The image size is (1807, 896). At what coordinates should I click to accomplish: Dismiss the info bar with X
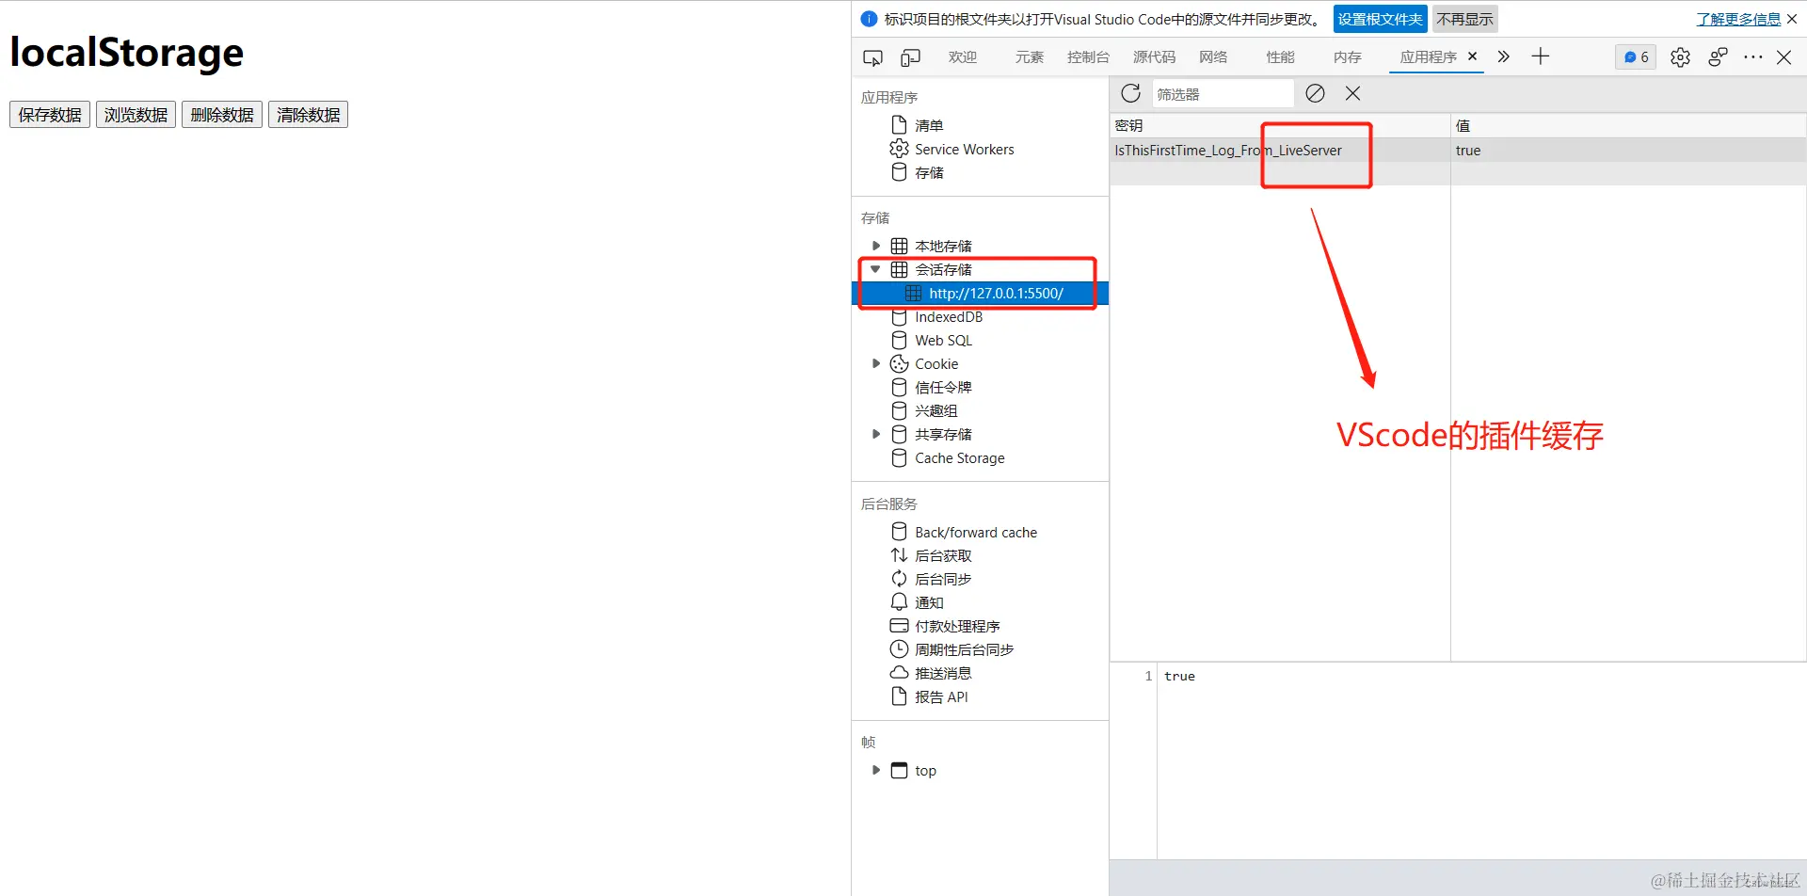tap(1792, 19)
